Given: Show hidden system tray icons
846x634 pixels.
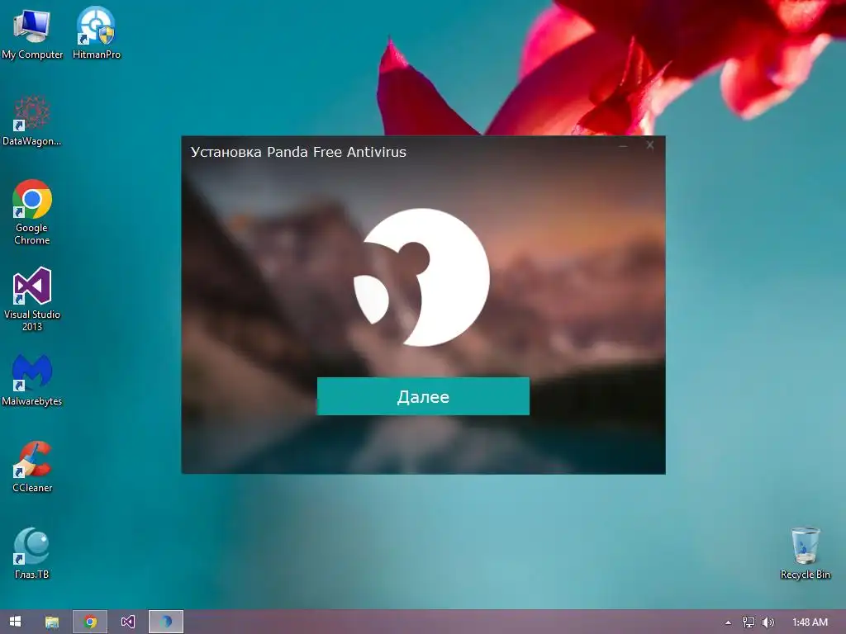Looking at the screenshot, I should pos(728,622).
